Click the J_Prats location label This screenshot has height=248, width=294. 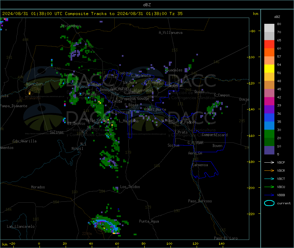point(181,132)
